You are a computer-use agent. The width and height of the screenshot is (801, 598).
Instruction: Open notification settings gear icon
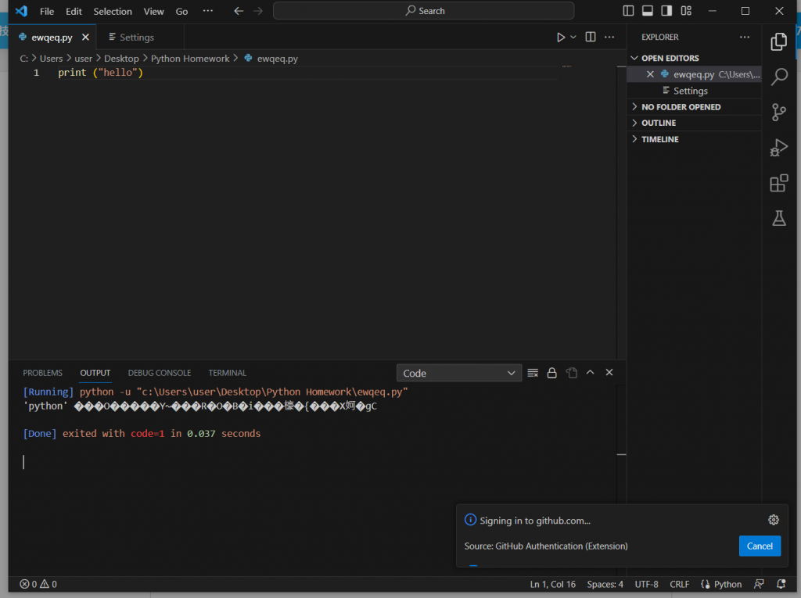(774, 520)
